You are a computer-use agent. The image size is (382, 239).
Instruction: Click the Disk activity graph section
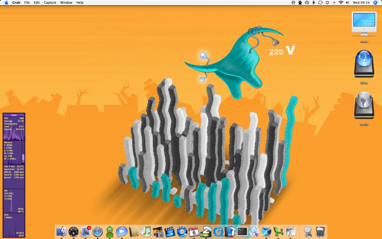coord(14,225)
